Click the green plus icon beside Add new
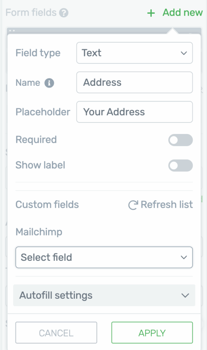Screen dimensions: 207x350 [x=151, y=13]
